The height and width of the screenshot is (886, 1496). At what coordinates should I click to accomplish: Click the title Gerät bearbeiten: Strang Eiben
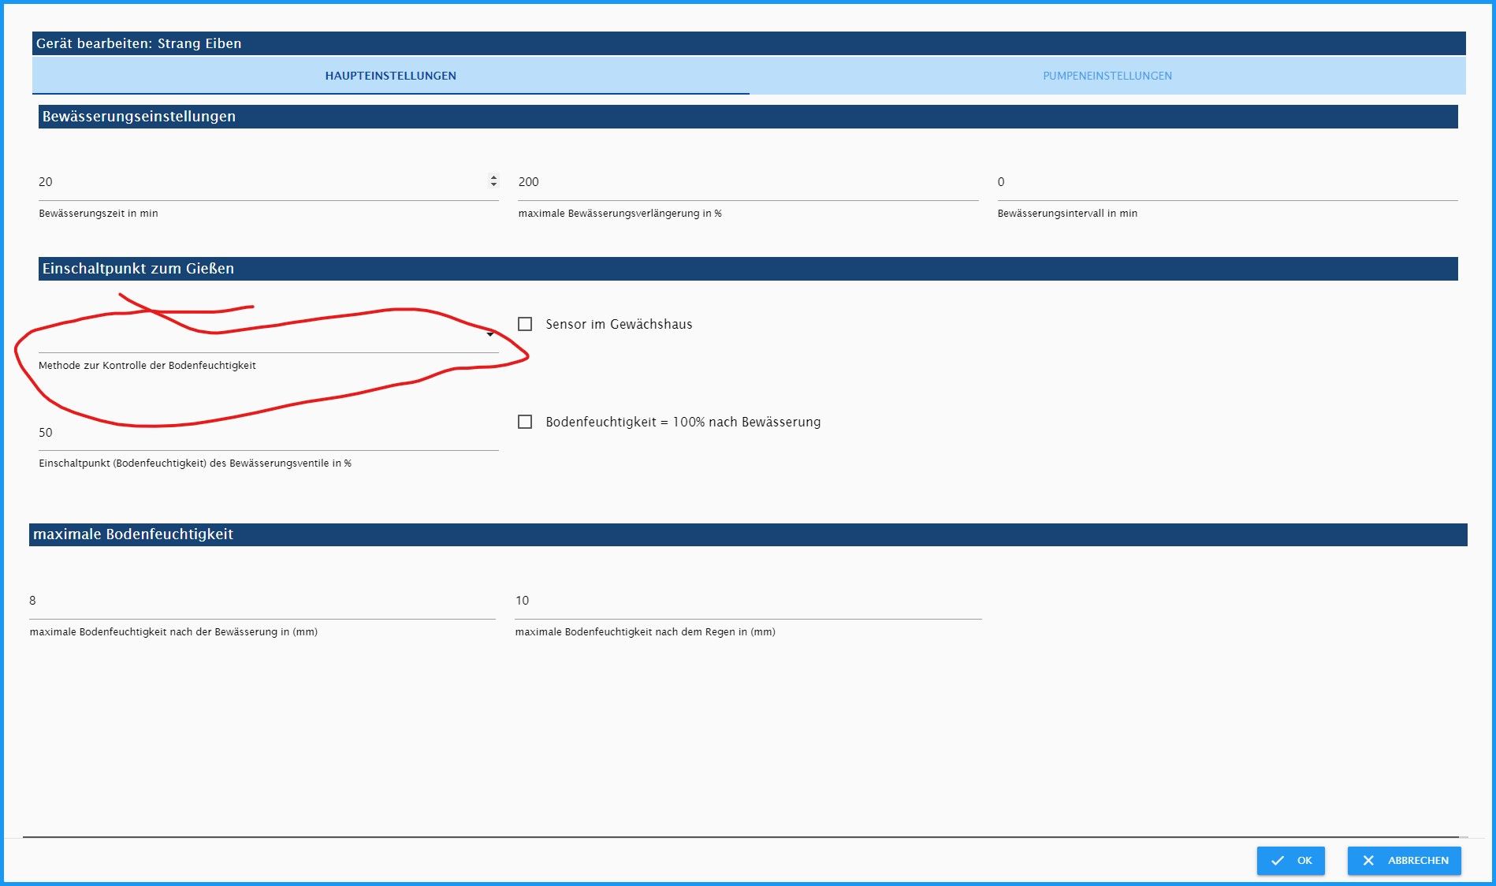point(139,43)
